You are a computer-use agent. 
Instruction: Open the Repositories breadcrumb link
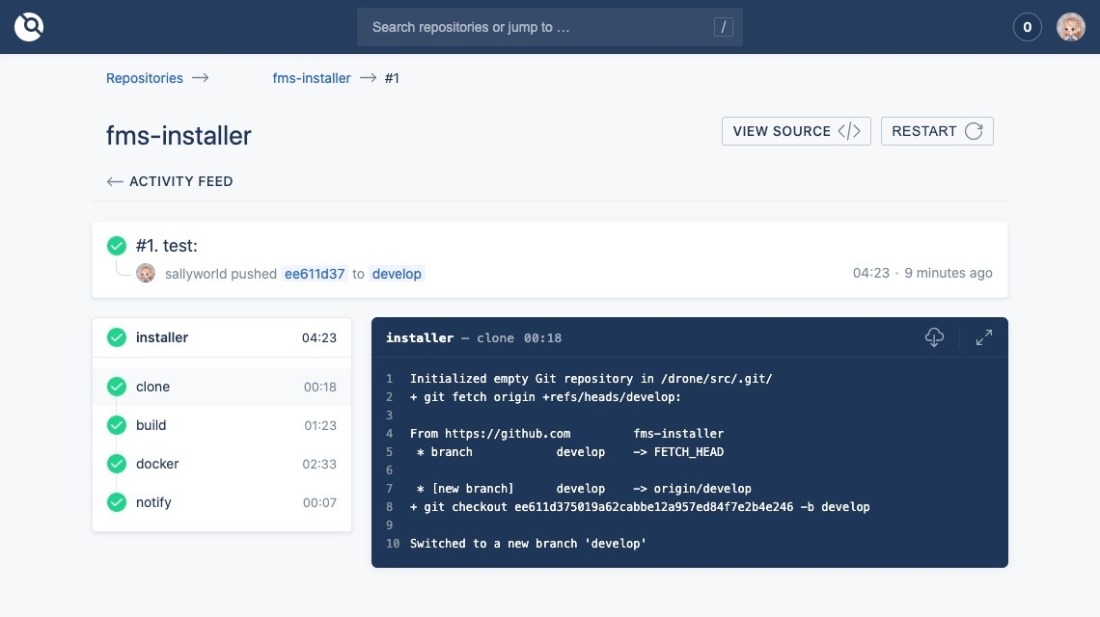click(x=145, y=78)
